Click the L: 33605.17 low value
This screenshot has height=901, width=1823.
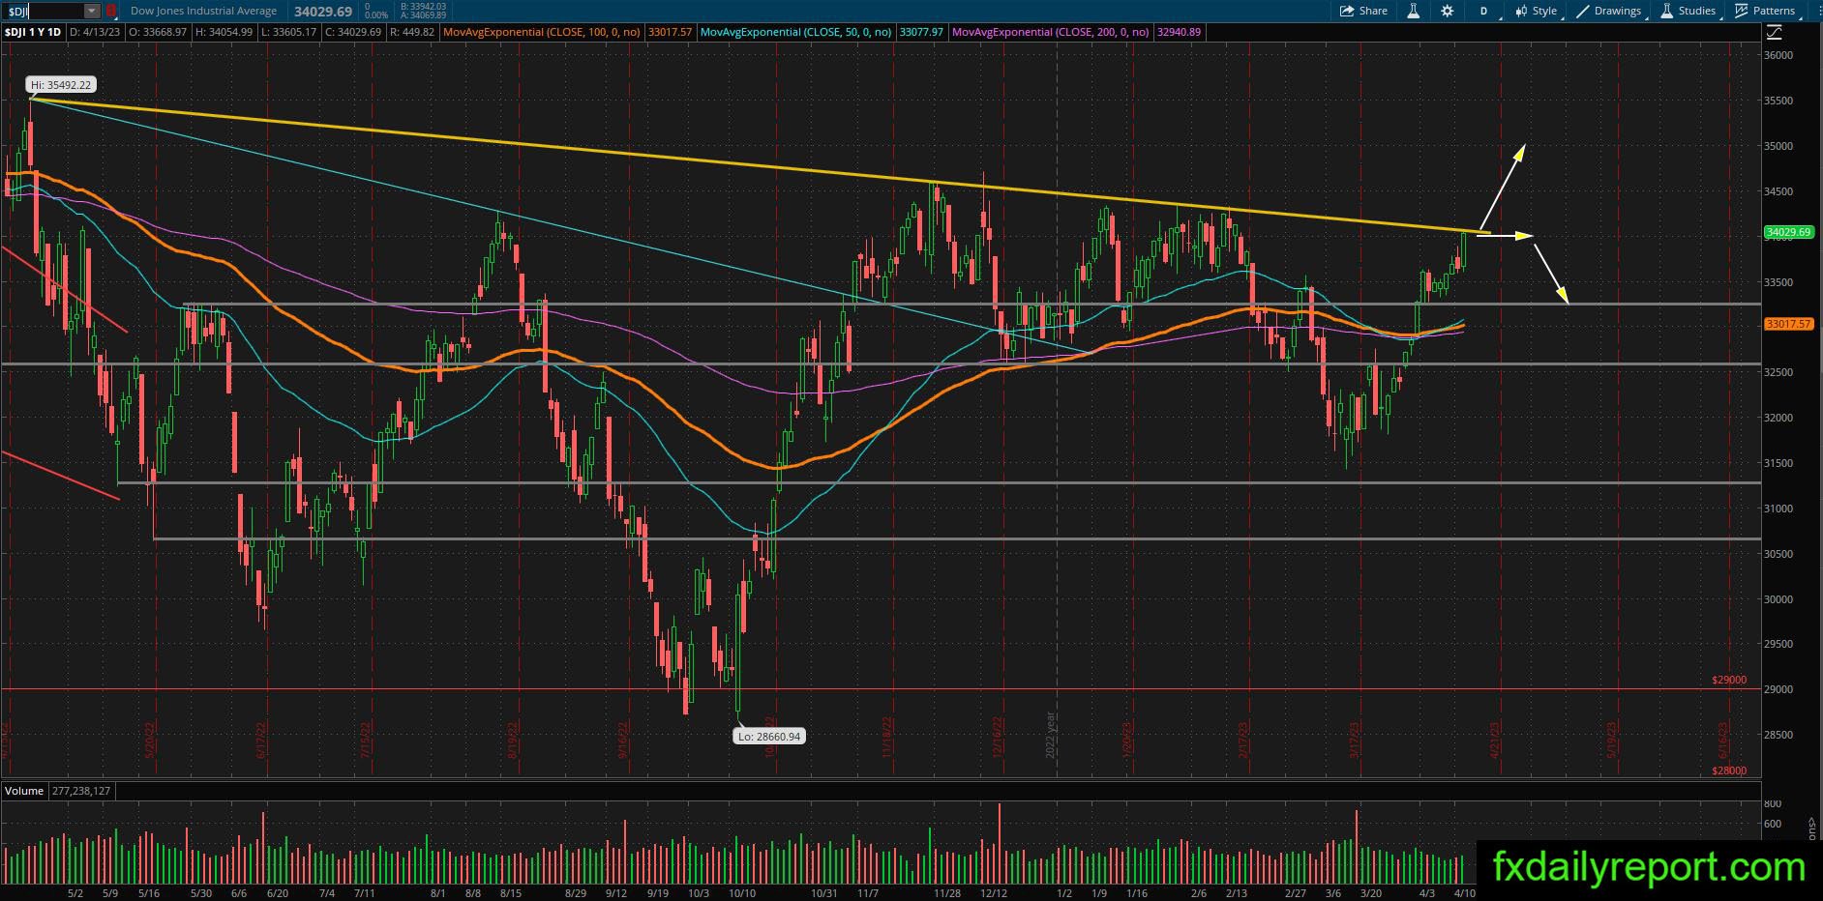click(289, 32)
